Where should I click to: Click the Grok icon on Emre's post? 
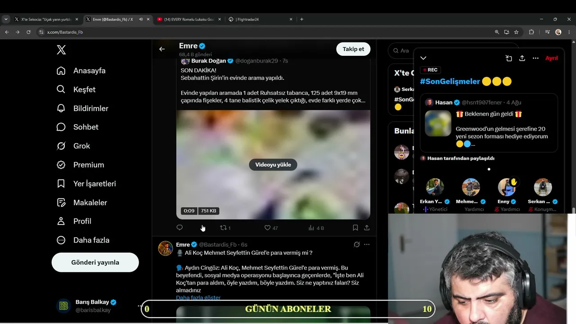356,244
